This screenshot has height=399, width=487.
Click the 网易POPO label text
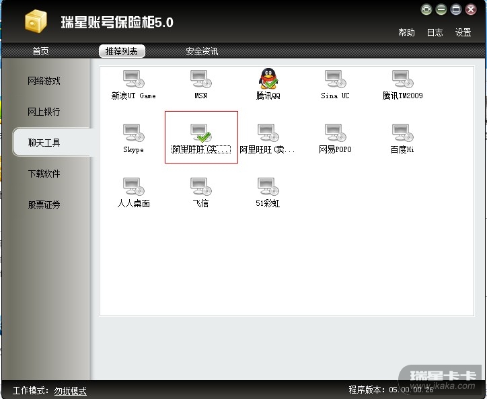pyautogui.click(x=335, y=149)
